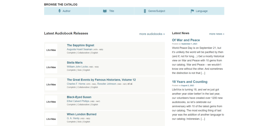The image size is (272, 126).
Task: Click 'Complete | Solo | English' under Stella Maris
Action: [79, 70]
